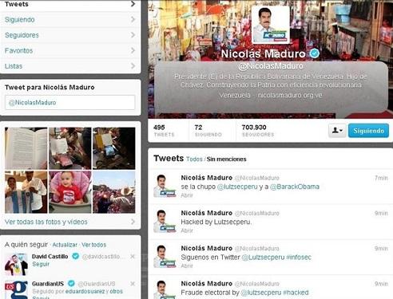Image resolution: width=393 pixels, height=299 pixels.
Task: Click avatar of the 'se la chupo' tweet
Action: (x=165, y=186)
